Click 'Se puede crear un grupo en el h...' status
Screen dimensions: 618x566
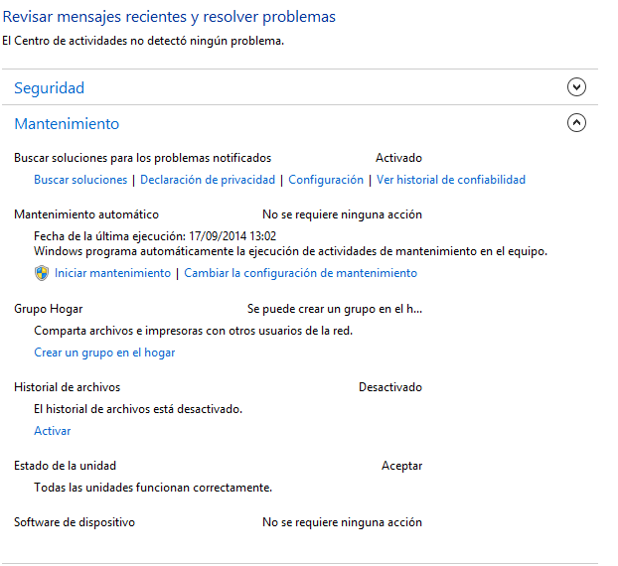coord(335,309)
